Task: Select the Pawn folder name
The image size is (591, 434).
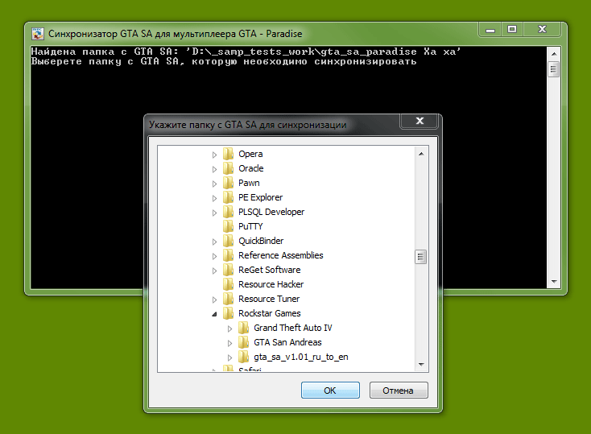Action: click(x=249, y=183)
